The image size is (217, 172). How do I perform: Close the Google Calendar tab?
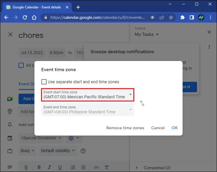(67, 7)
